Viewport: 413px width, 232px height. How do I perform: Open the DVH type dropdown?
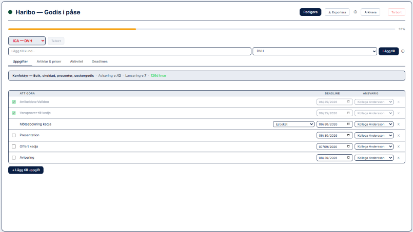click(x=315, y=51)
